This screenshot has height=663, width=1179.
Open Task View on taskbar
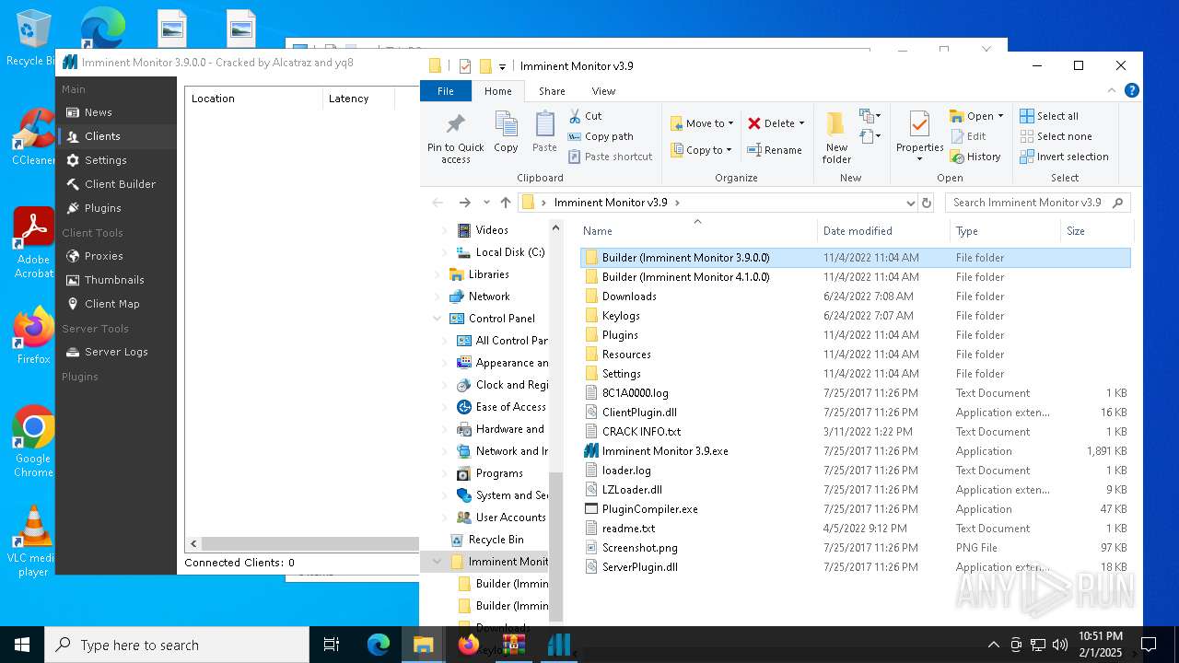332,645
